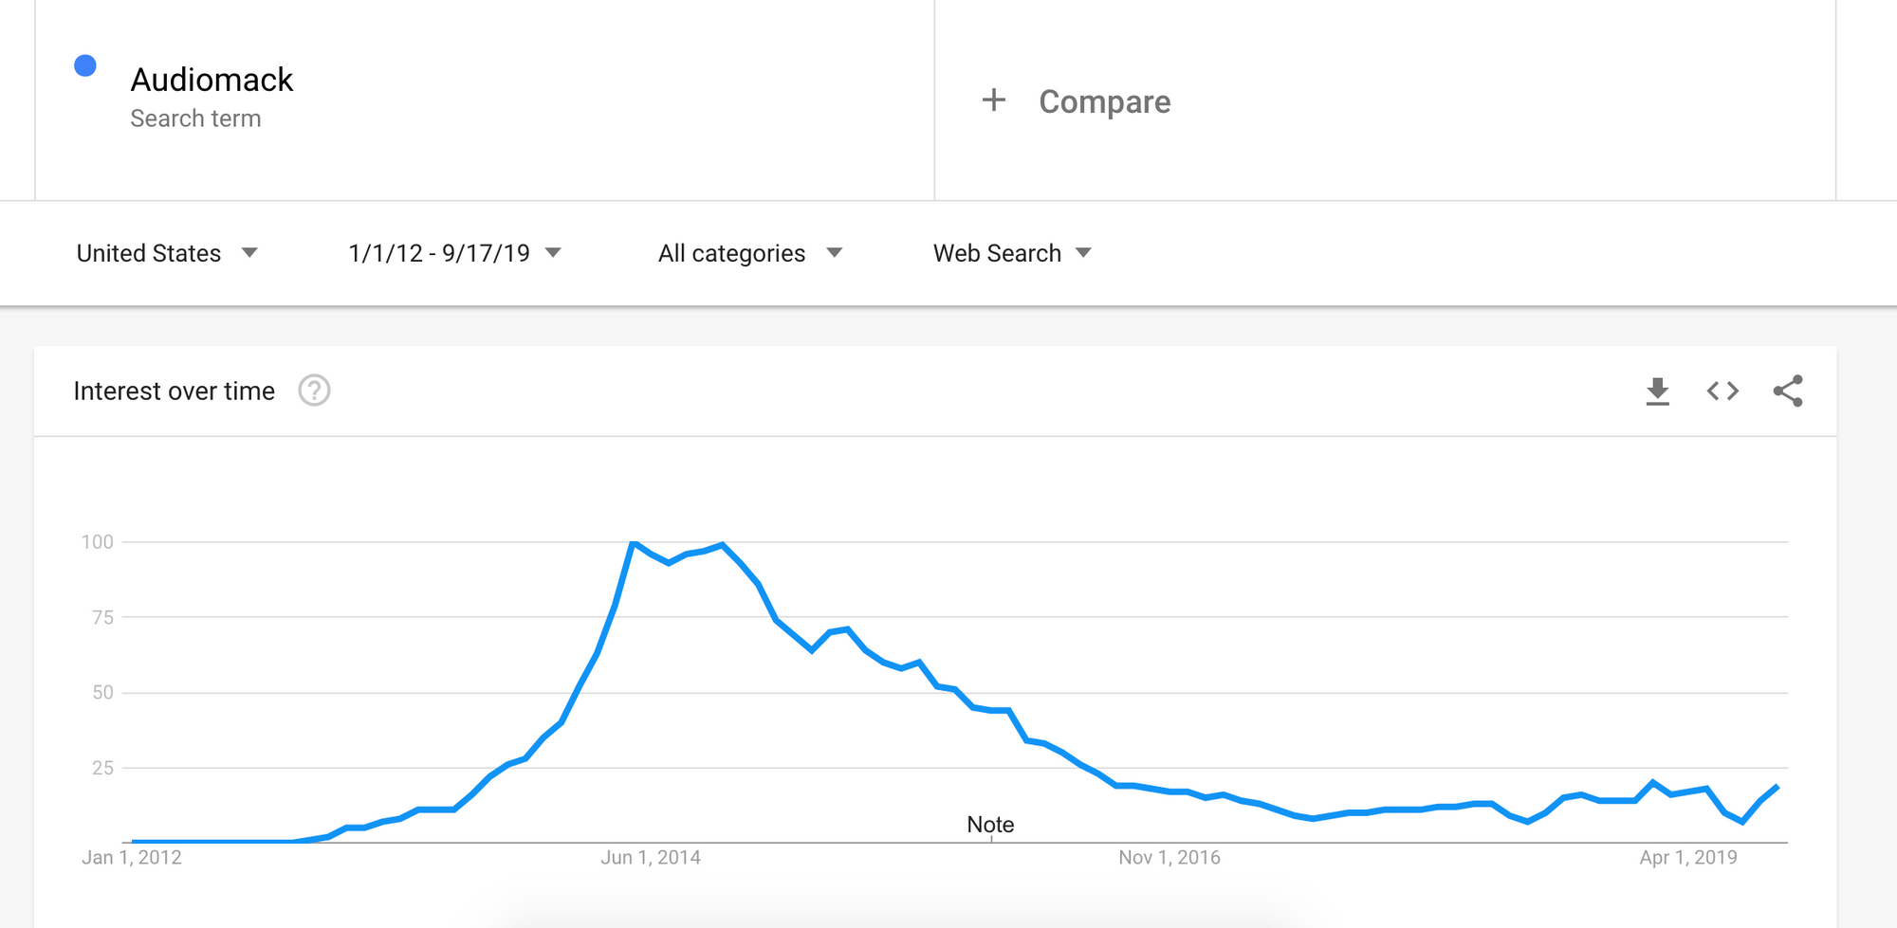Click the 100 value axis label
Image resolution: width=1897 pixels, height=928 pixels.
pyautogui.click(x=98, y=542)
